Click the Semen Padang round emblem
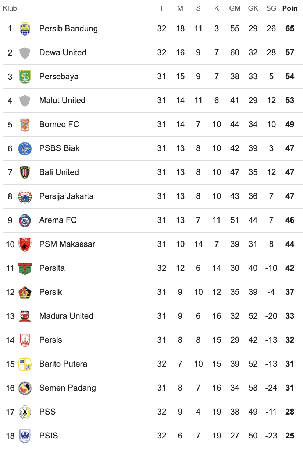The height and width of the screenshot is (451, 303). 25,388
